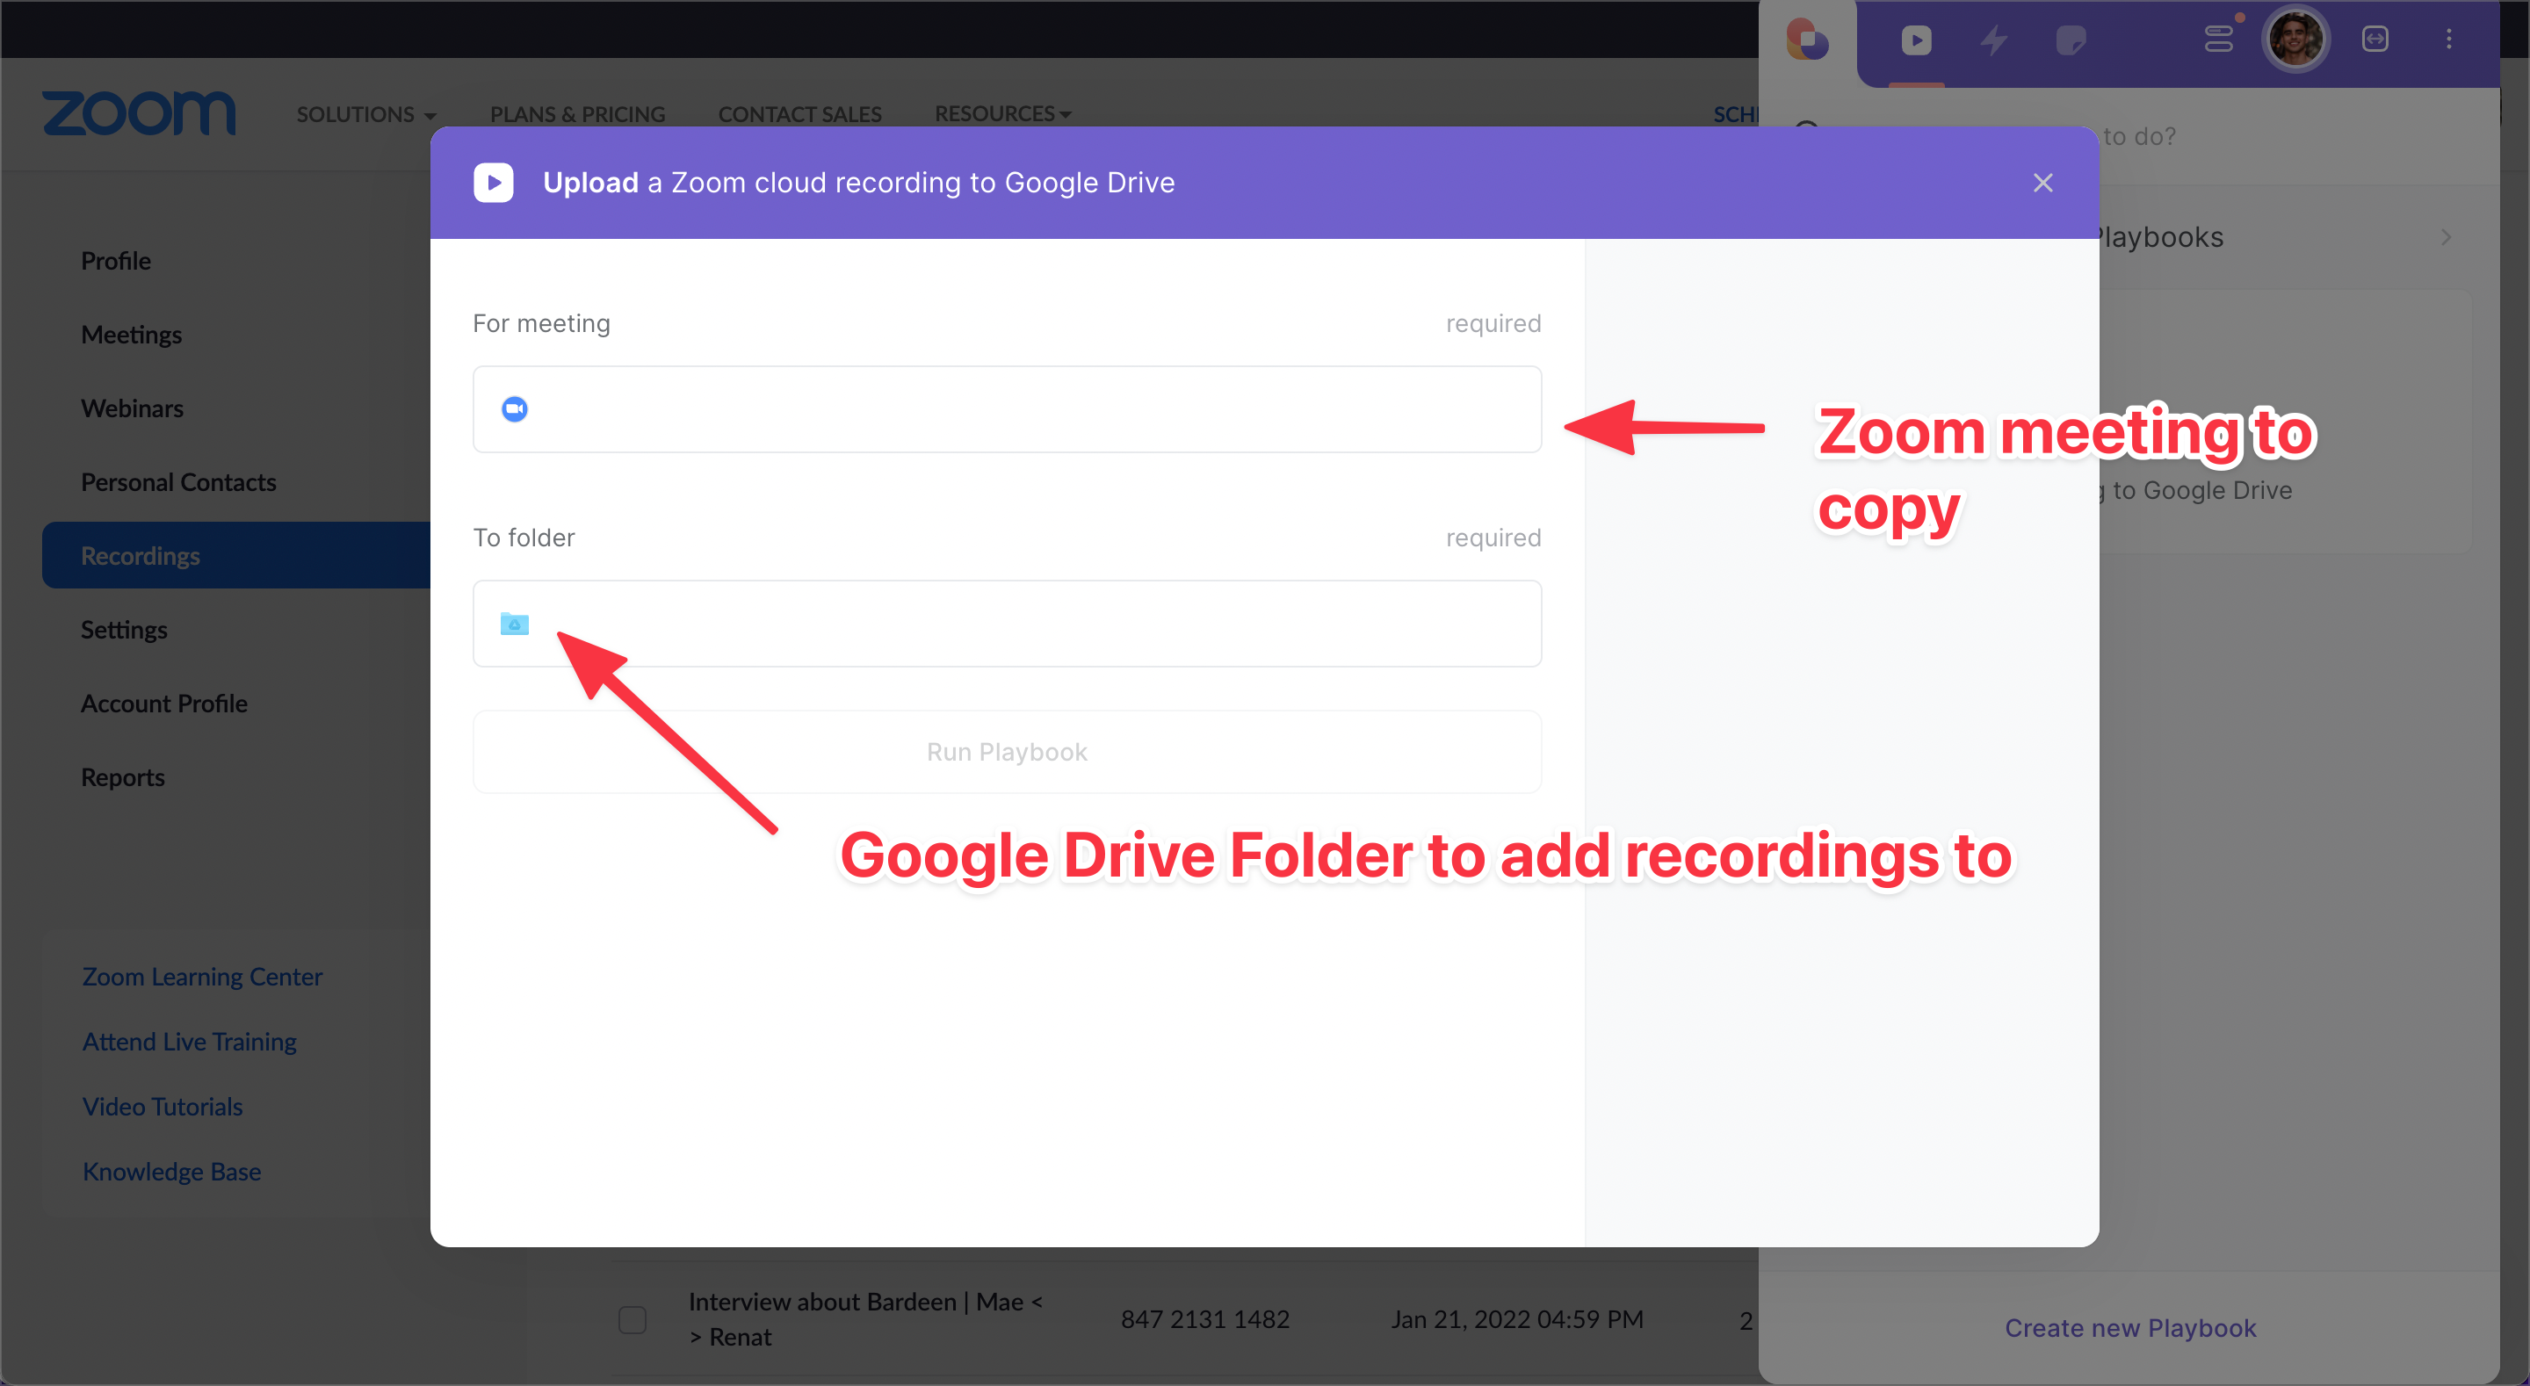Open the Bardeen Playbooks tab icon
Viewport: 2530px width, 1386px height.
(x=1915, y=41)
